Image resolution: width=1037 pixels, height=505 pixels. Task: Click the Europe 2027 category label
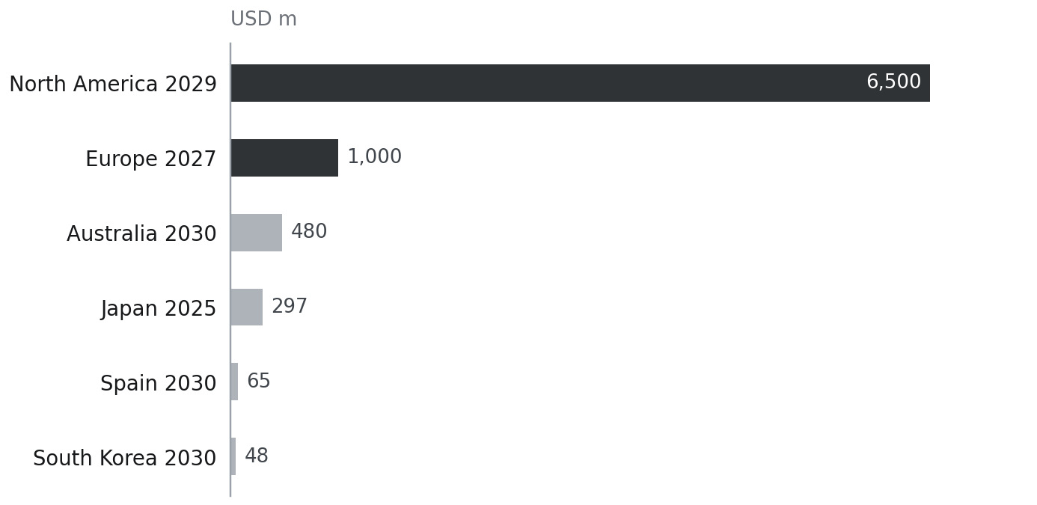pos(151,159)
